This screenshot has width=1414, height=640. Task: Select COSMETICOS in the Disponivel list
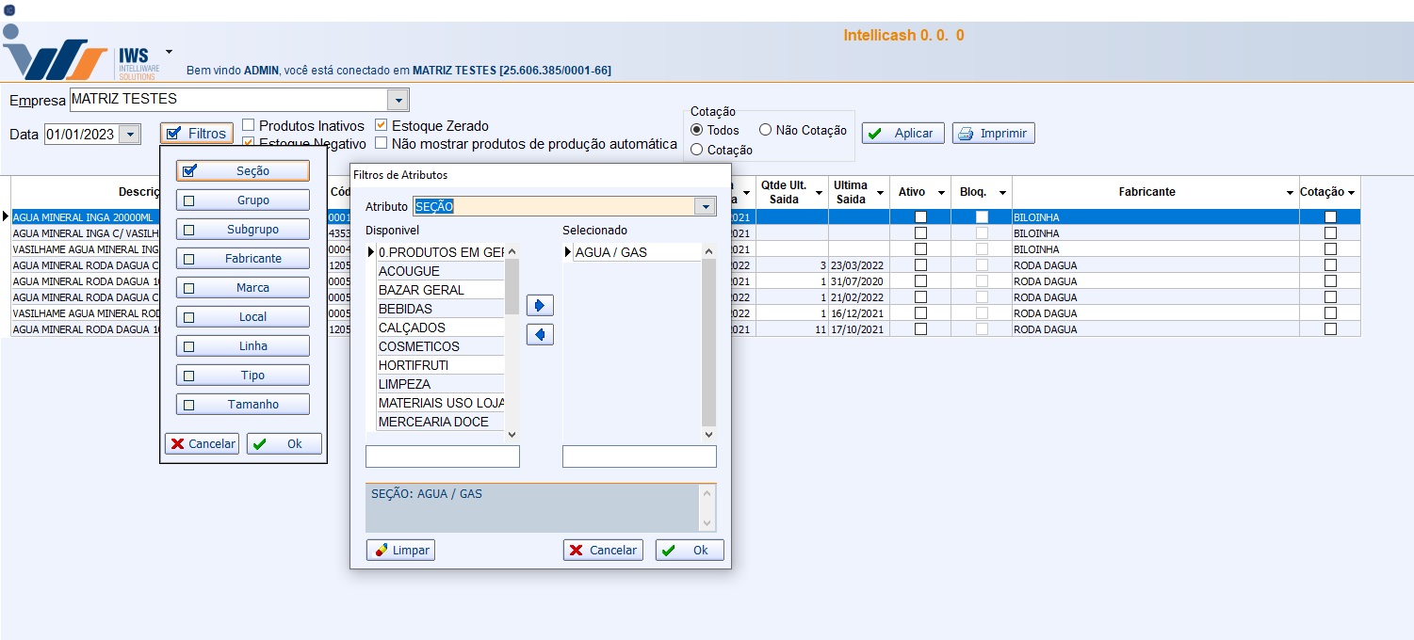(x=441, y=346)
